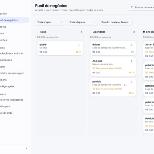Open the gisele deal card
This screenshot has width=154, height=154.
[x=60, y=48]
